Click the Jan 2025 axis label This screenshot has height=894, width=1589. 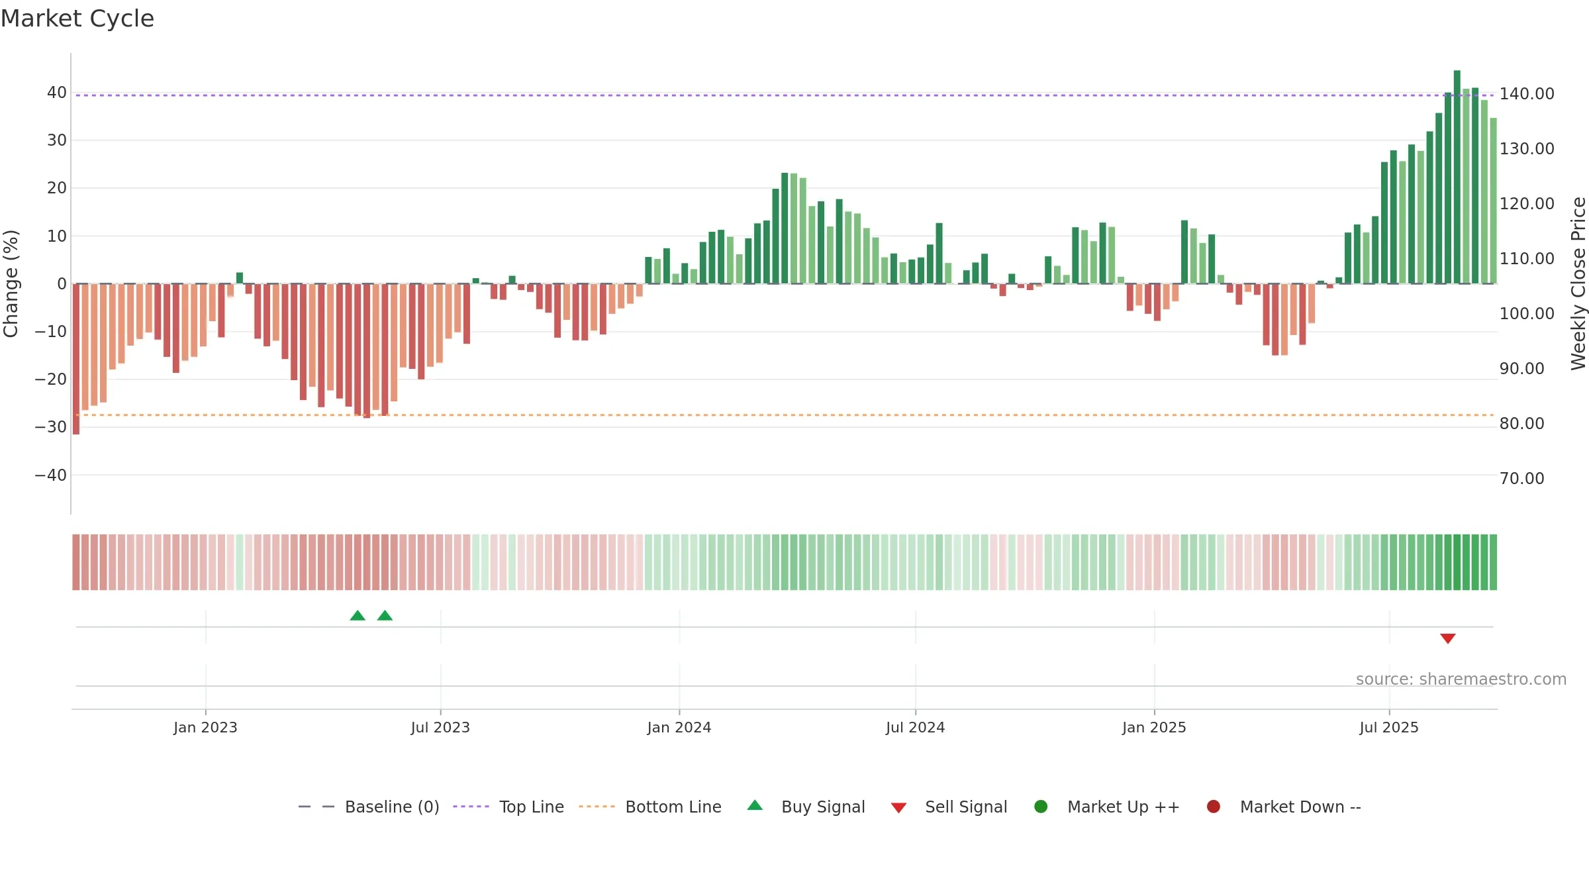(x=1154, y=727)
